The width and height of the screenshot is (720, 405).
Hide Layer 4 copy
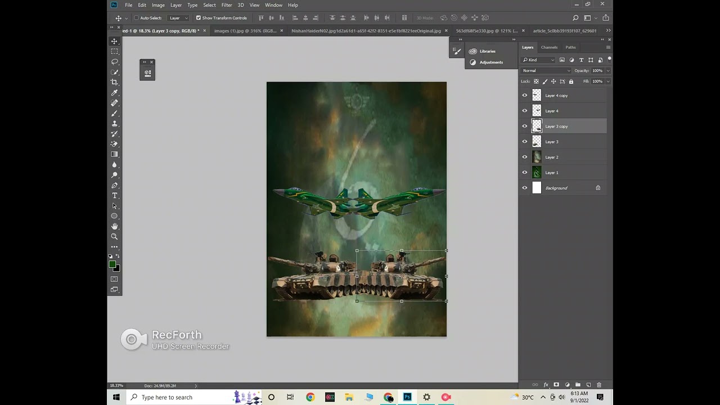tap(525, 96)
